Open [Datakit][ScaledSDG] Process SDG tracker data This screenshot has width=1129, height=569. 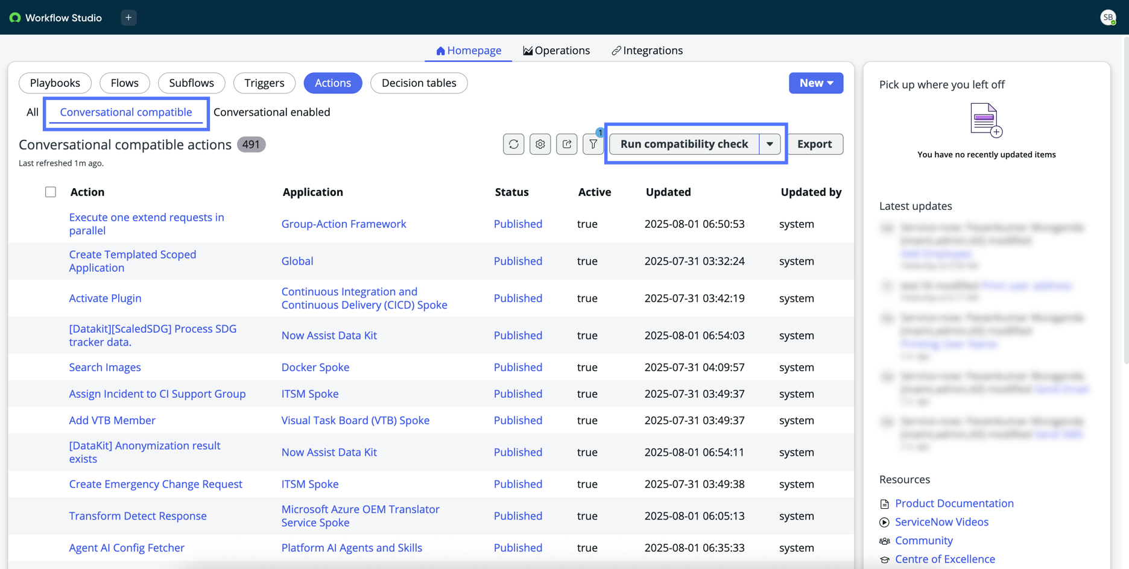(x=153, y=335)
